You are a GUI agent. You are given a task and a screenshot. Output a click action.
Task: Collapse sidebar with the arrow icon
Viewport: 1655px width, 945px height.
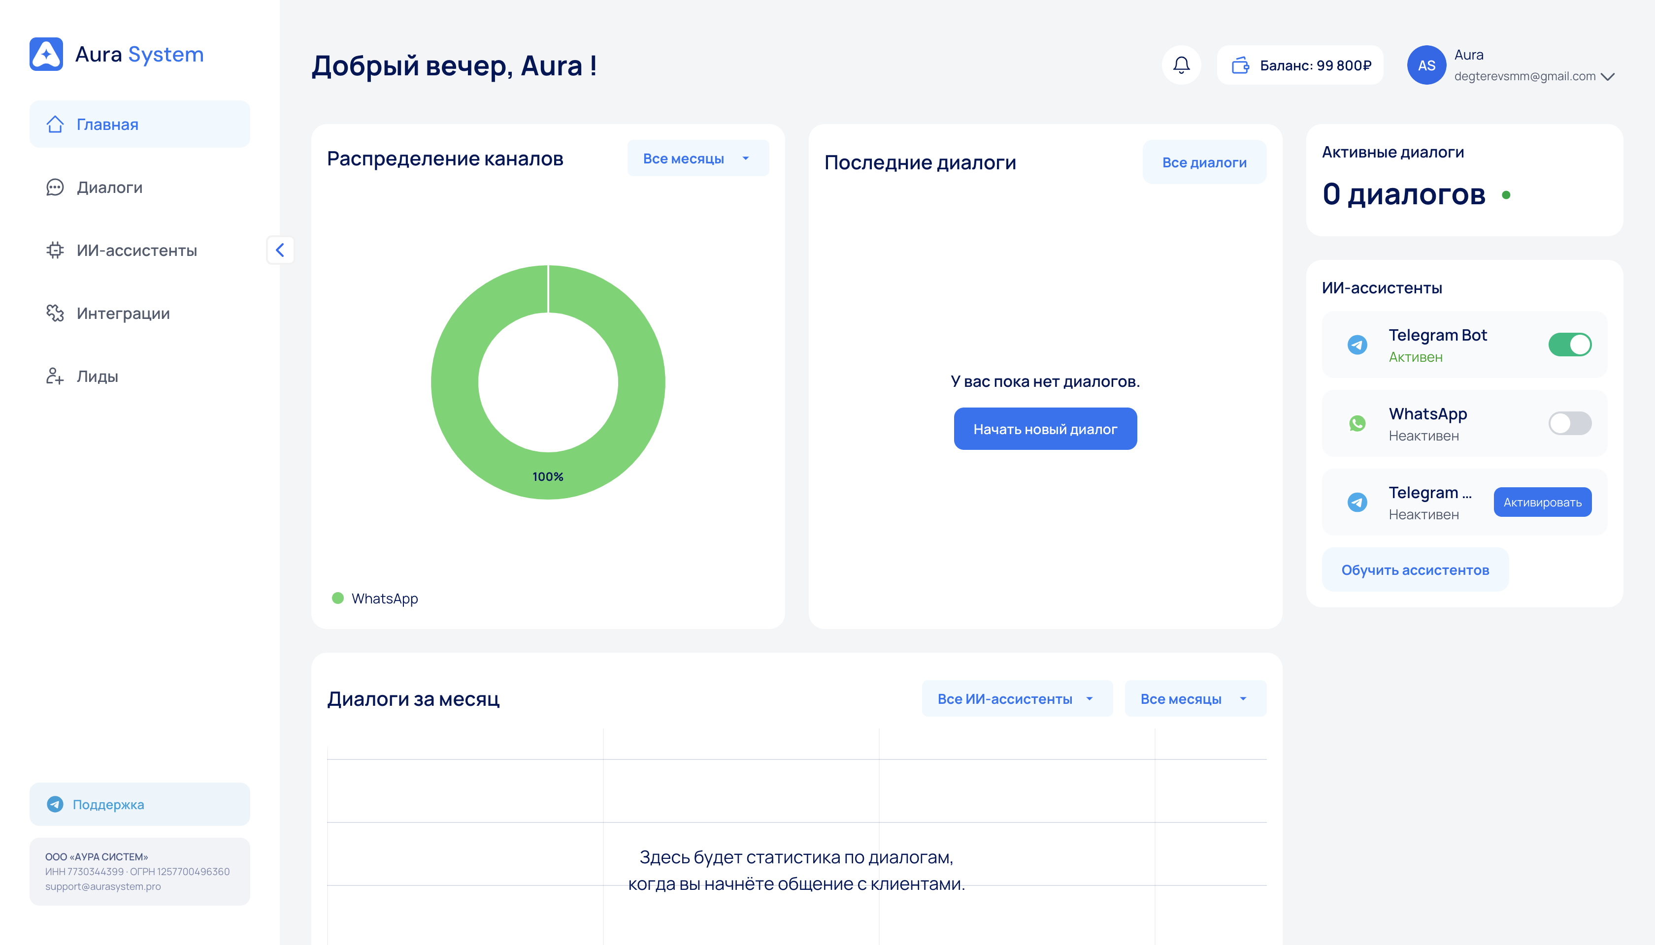[280, 250]
